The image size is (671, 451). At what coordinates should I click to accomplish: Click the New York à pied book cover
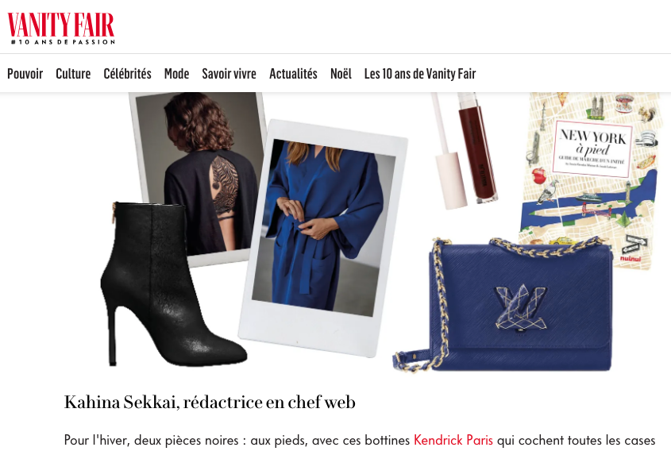click(590, 179)
